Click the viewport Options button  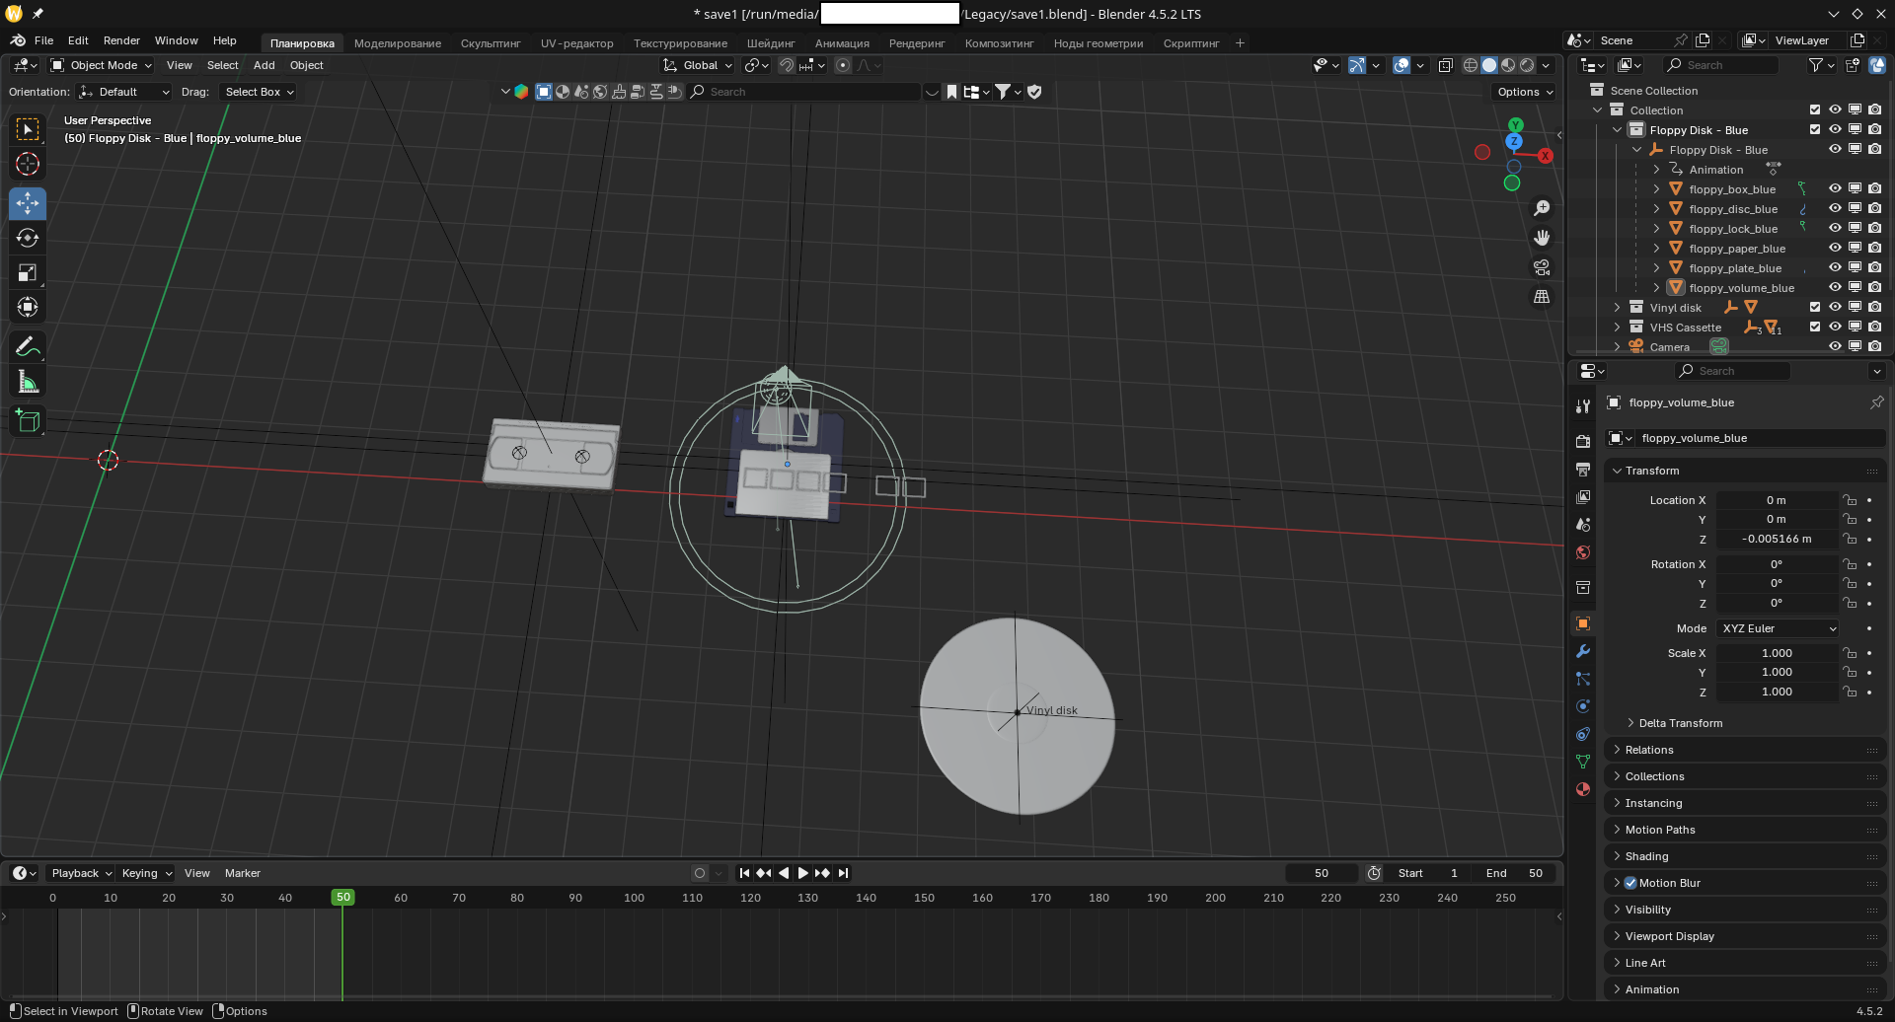(x=1524, y=92)
